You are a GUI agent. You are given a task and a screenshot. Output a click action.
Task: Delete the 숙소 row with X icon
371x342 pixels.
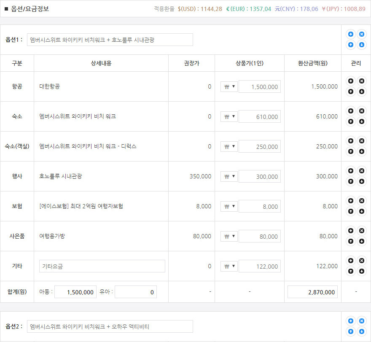pos(362,111)
